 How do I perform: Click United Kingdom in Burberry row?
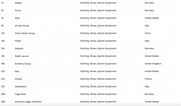click(153, 64)
